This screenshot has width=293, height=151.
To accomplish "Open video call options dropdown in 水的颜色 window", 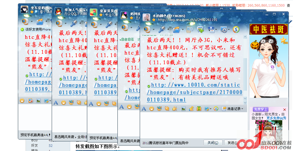I will coord(154,29).
